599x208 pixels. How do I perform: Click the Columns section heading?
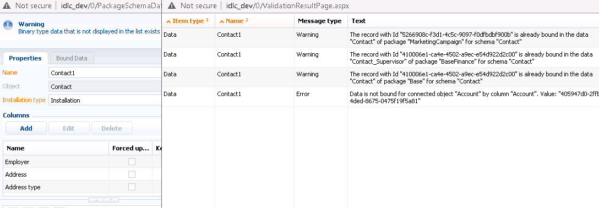pyautogui.click(x=16, y=115)
